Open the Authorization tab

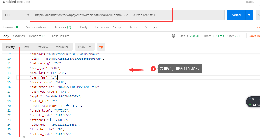(x=36, y=27)
